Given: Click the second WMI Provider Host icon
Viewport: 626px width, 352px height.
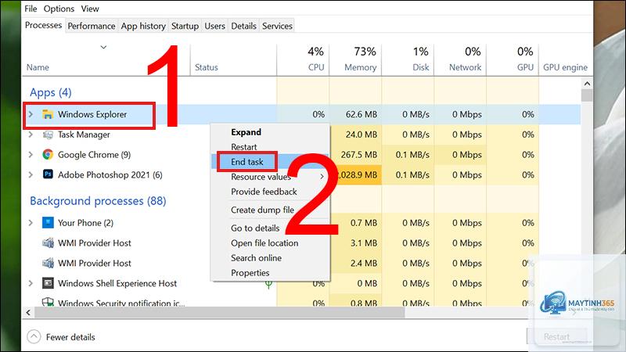Looking at the screenshot, I should tap(48, 263).
